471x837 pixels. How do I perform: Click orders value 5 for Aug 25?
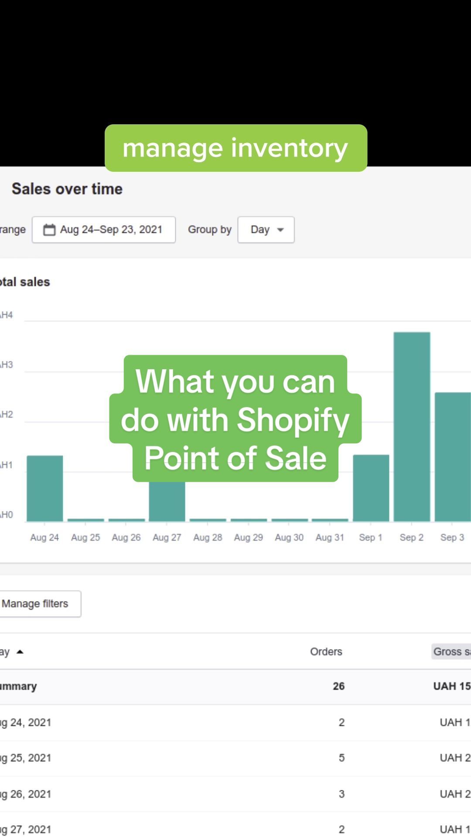tap(342, 758)
